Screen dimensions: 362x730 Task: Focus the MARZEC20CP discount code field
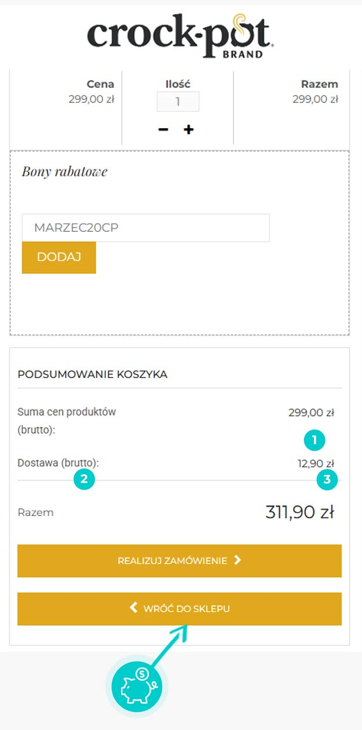(145, 228)
